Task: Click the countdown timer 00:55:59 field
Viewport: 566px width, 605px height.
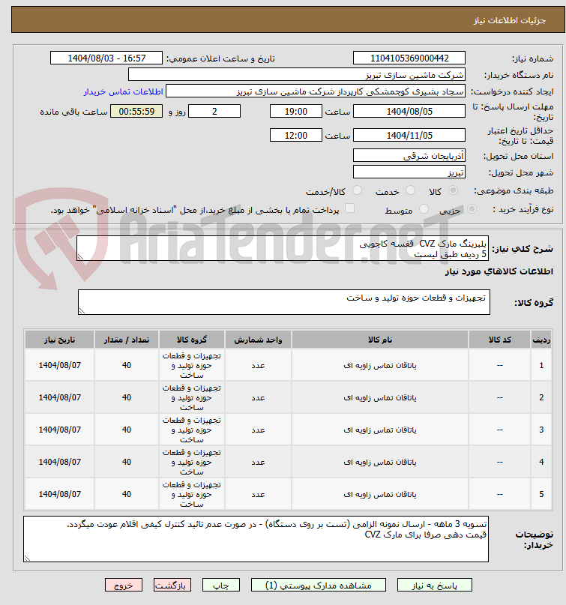Action: 136,112
